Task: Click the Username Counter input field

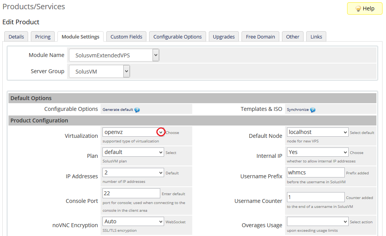Action: click(x=316, y=197)
